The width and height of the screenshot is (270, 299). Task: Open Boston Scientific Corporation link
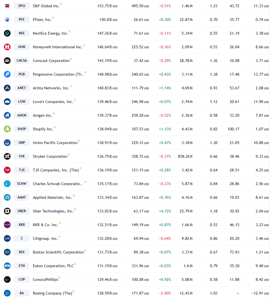pyautogui.click(x=58, y=252)
